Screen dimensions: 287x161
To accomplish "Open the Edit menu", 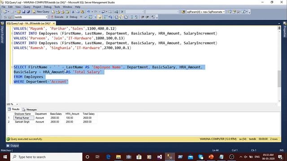I will (10, 7).
